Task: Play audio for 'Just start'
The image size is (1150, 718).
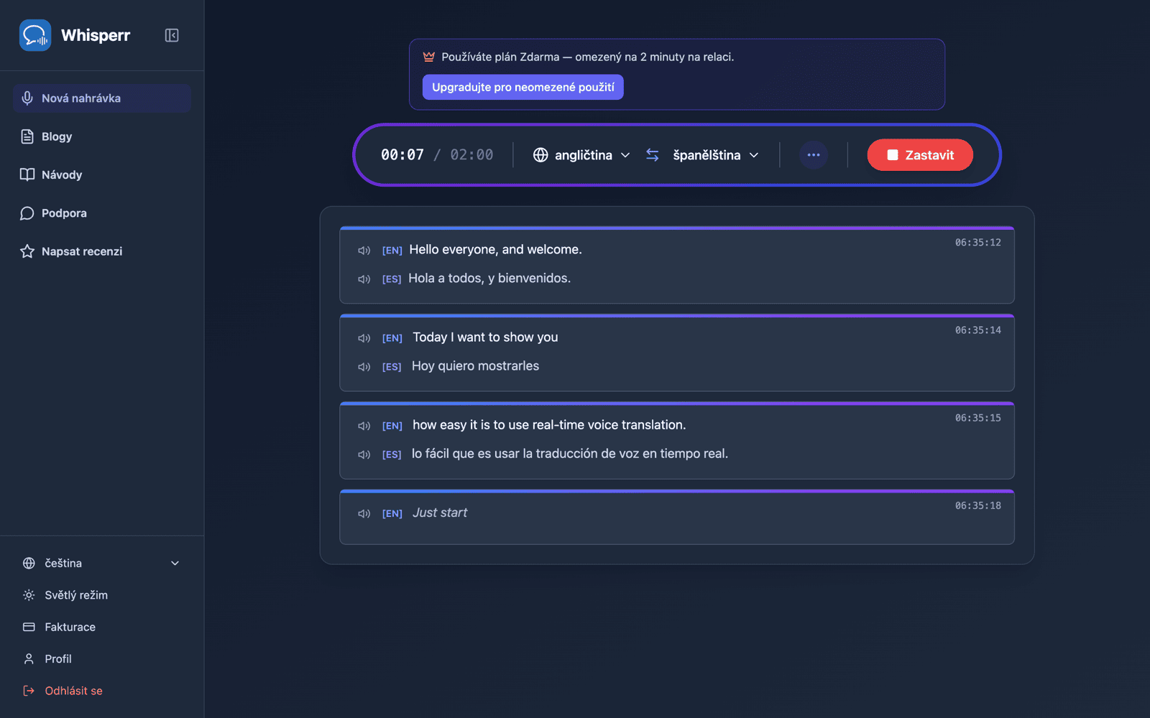Action: click(364, 513)
